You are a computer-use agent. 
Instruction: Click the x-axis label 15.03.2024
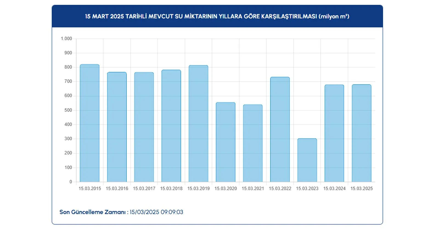334,189
